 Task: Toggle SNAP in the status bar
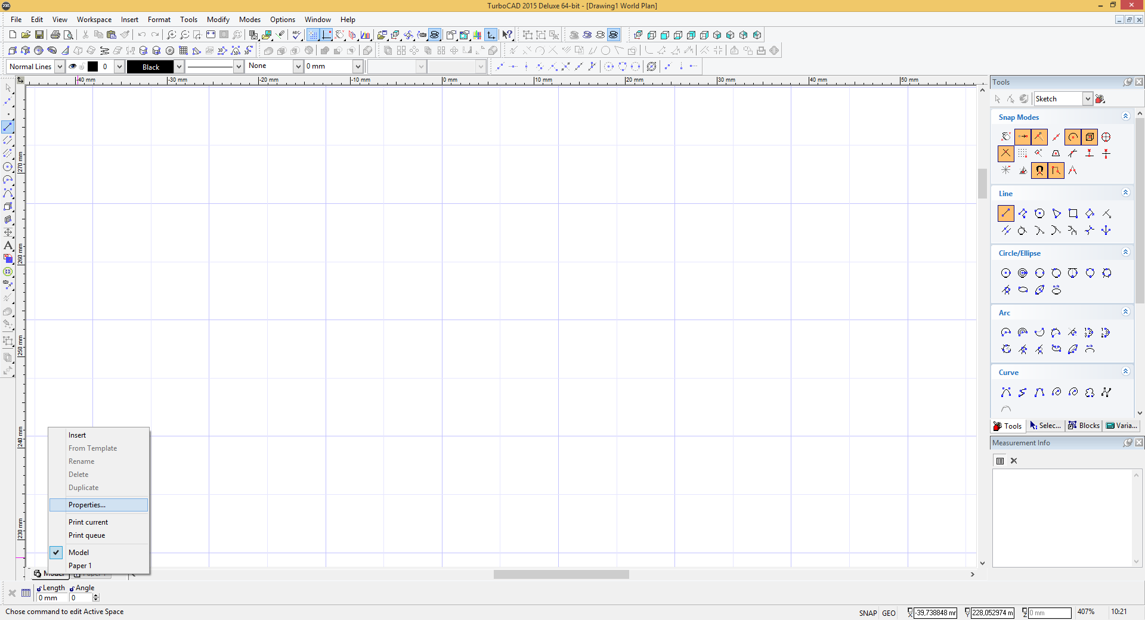click(868, 613)
